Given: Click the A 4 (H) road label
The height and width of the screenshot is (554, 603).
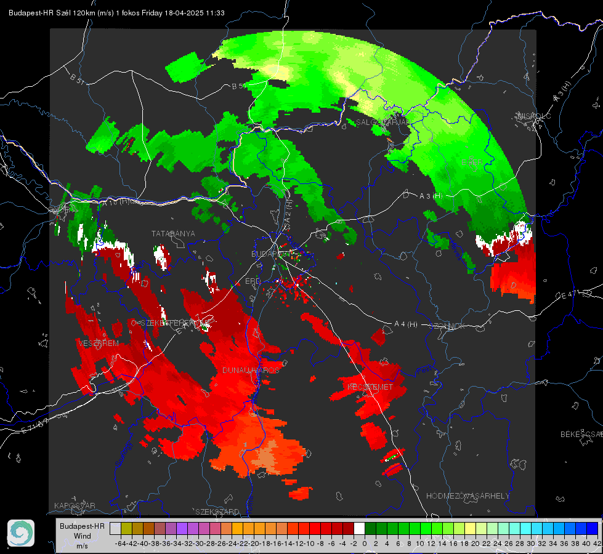Looking at the screenshot, I should [406, 324].
